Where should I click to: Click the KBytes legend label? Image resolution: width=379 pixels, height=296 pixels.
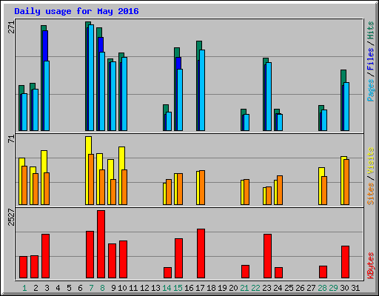(370, 266)
